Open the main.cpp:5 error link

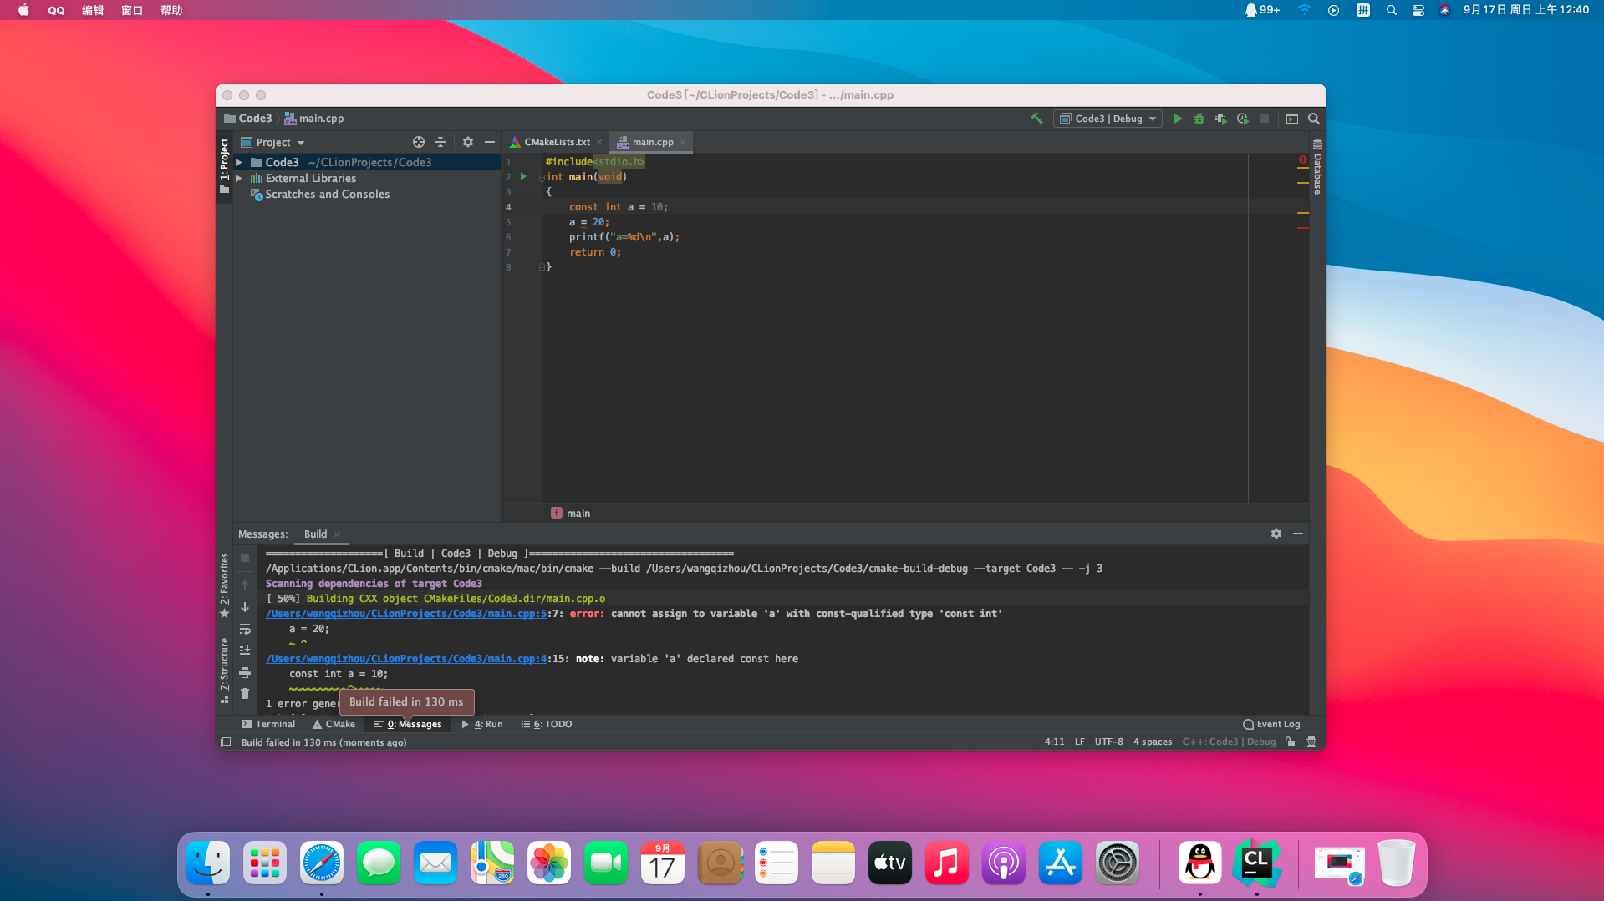click(x=406, y=614)
